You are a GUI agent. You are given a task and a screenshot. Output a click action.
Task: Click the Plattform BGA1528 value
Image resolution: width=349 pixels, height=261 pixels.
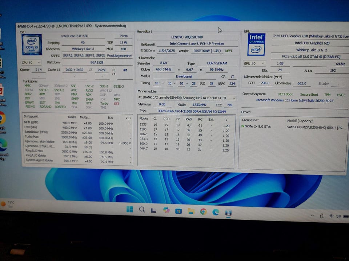(97, 63)
